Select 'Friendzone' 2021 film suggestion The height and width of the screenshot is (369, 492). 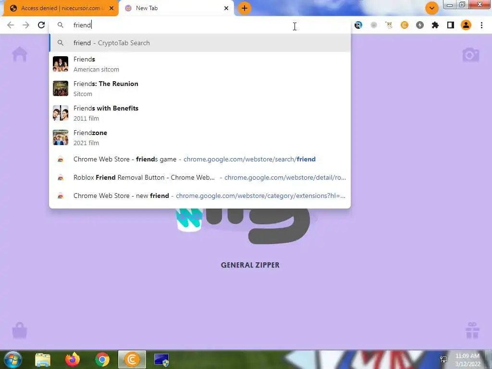point(200,137)
